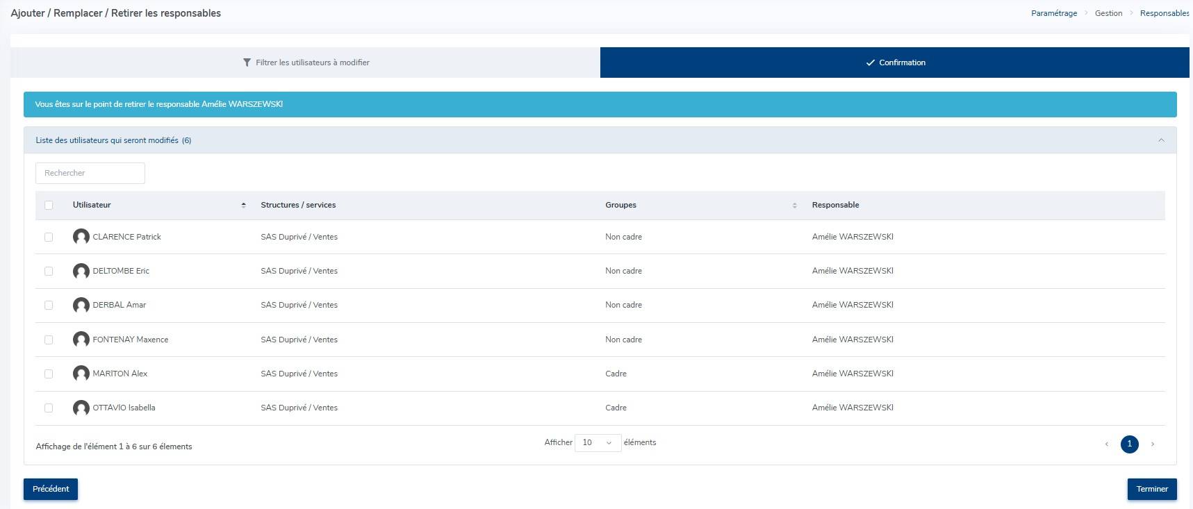Click OTTAVIO Isabella's avatar icon
1193x509 pixels.
tap(81, 408)
